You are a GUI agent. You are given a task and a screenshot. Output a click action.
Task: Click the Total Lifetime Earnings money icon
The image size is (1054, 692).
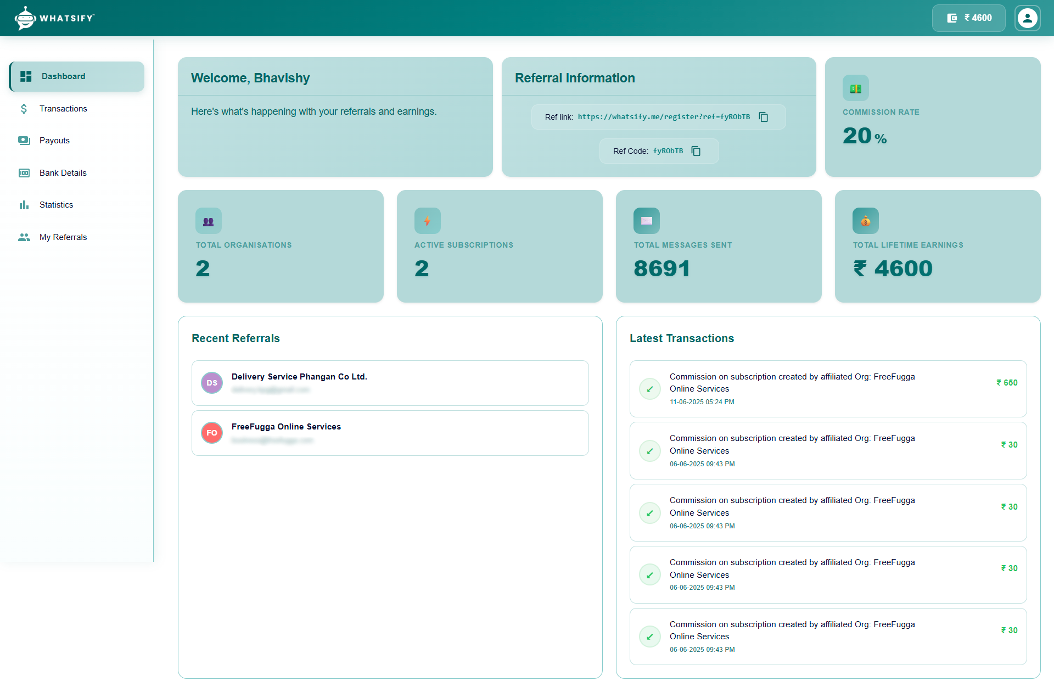[865, 221]
